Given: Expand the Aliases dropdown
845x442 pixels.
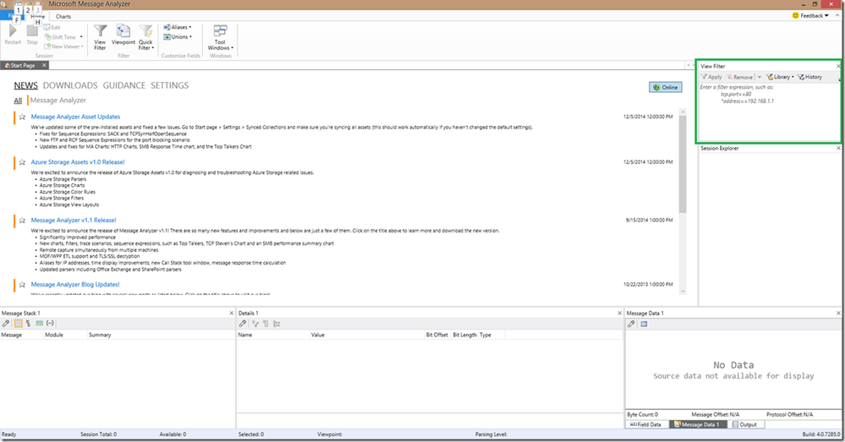Looking at the screenshot, I should pyautogui.click(x=178, y=27).
